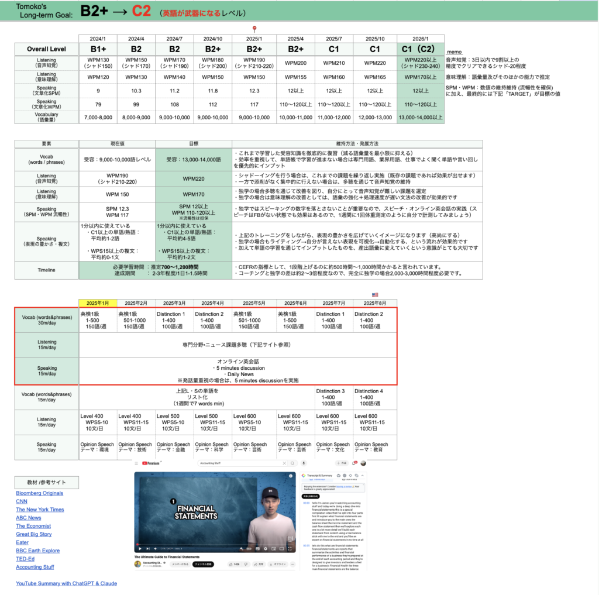
Task: Enter fullscreen with the video player icon
Action: coord(291,548)
